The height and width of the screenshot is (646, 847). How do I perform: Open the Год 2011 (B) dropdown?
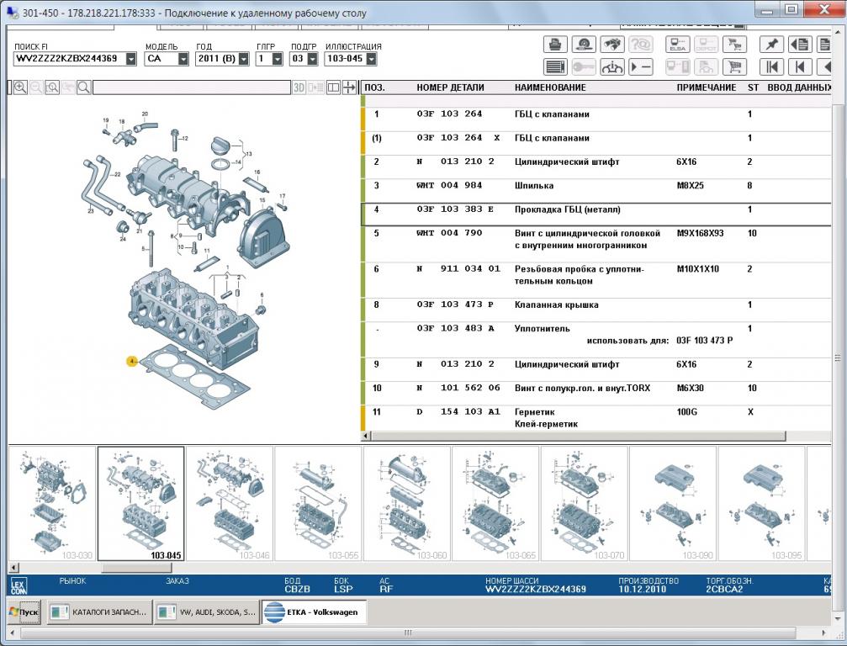pos(244,59)
